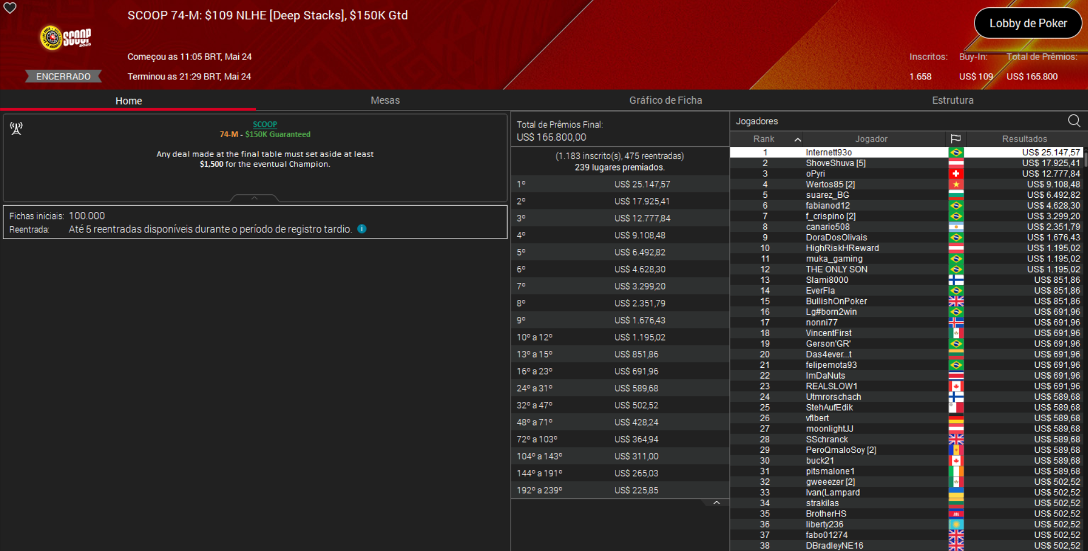The image size is (1088, 551).
Task: Click Brazil flag next to Internett93o
Action: (x=956, y=152)
